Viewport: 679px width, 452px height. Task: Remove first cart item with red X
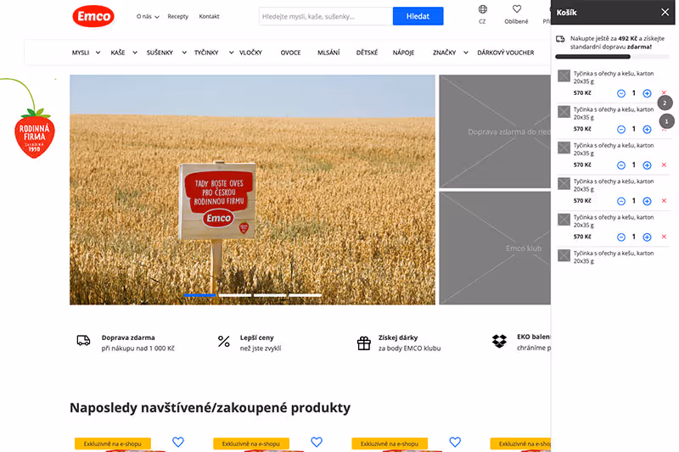click(664, 92)
